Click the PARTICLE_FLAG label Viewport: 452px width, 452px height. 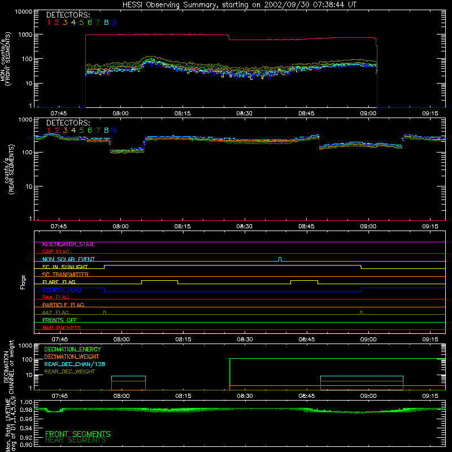pos(63,305)
